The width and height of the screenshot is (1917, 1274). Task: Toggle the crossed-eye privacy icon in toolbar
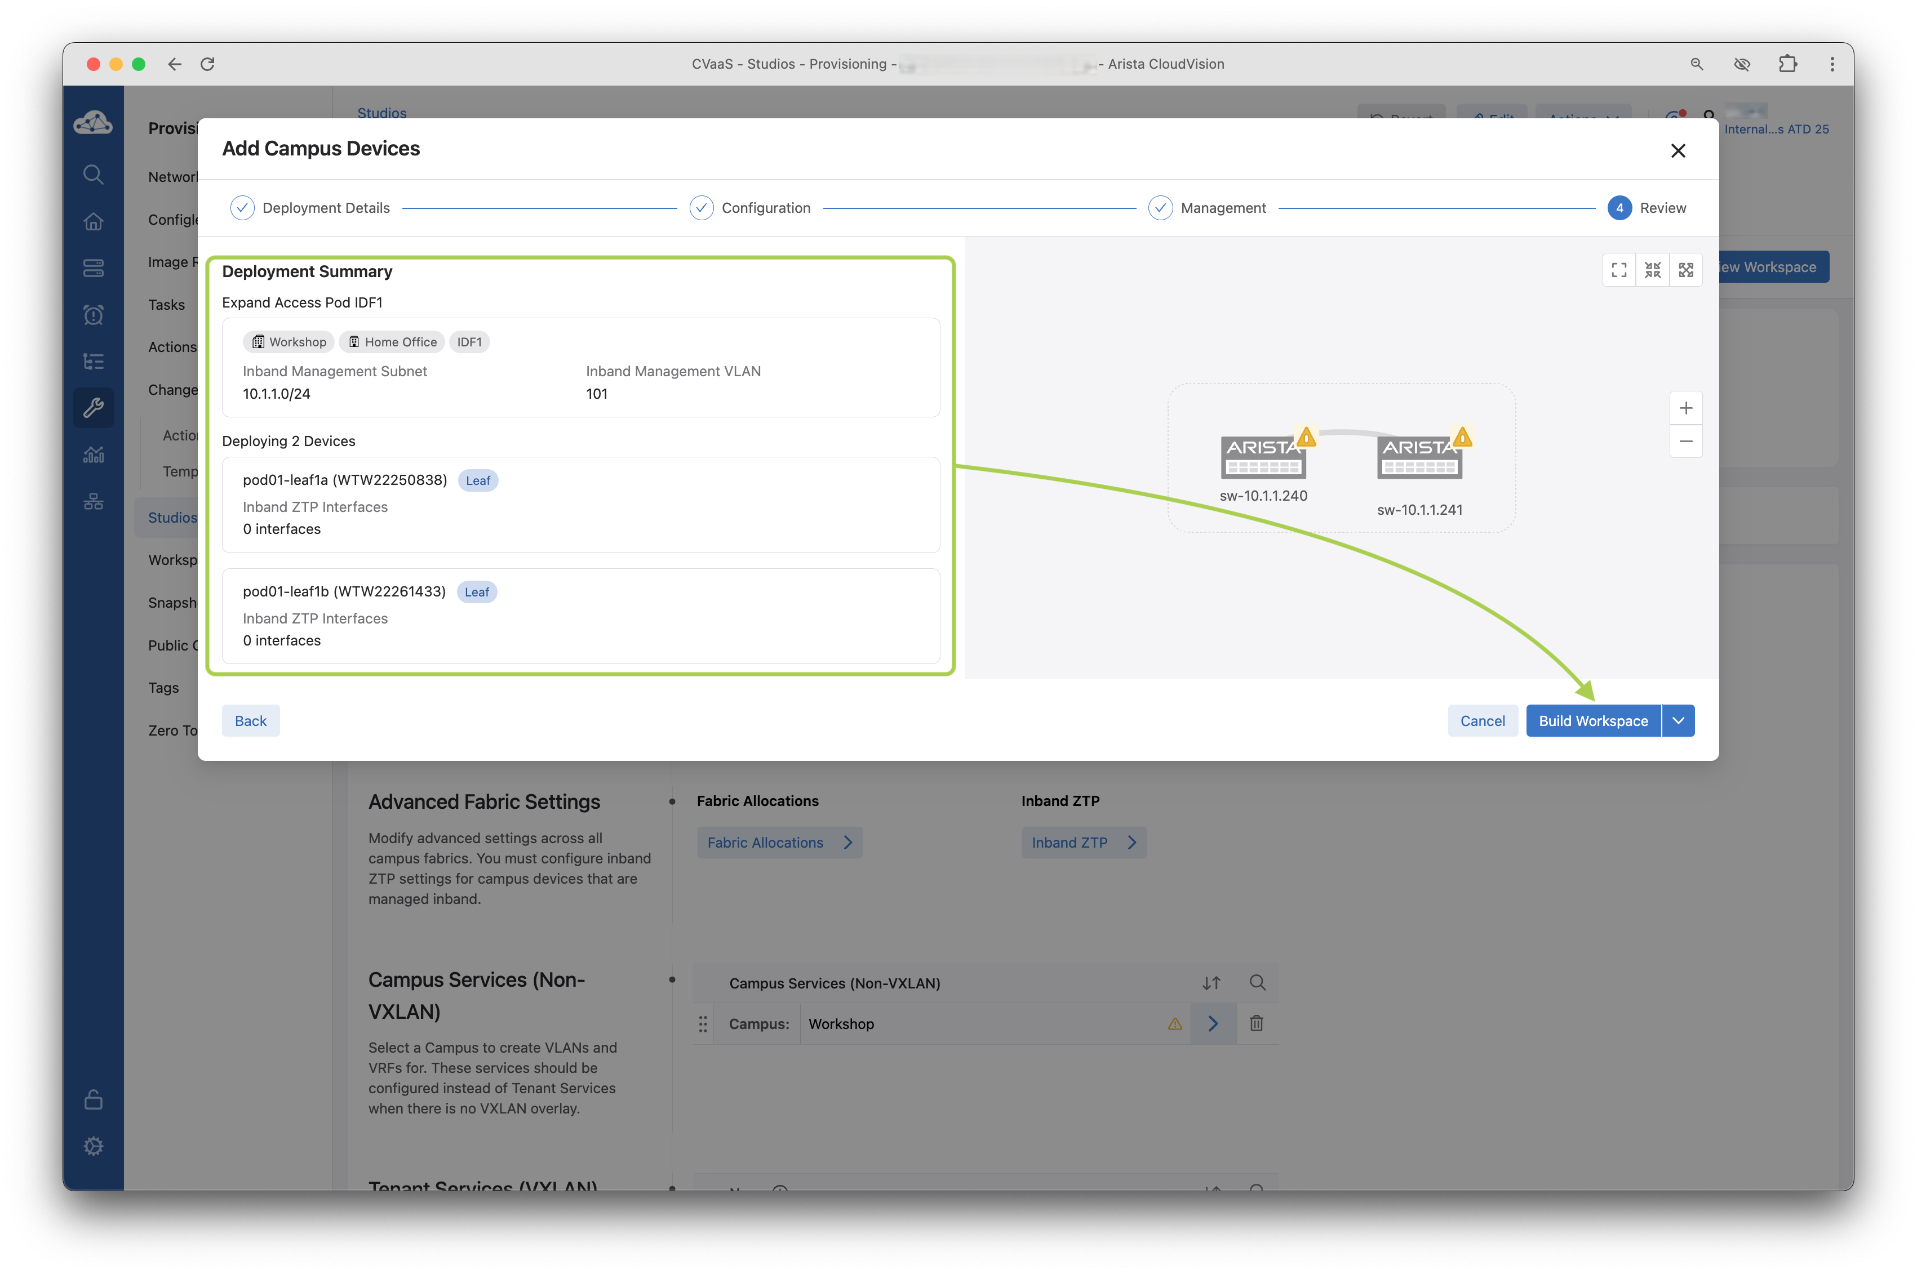pyautogui.click(x=1741, y=64)
